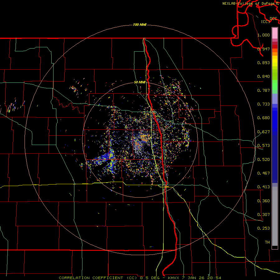The image size is (280, 280).
Task: Click the 50 NMI range ring label
Action: [140, 82]
